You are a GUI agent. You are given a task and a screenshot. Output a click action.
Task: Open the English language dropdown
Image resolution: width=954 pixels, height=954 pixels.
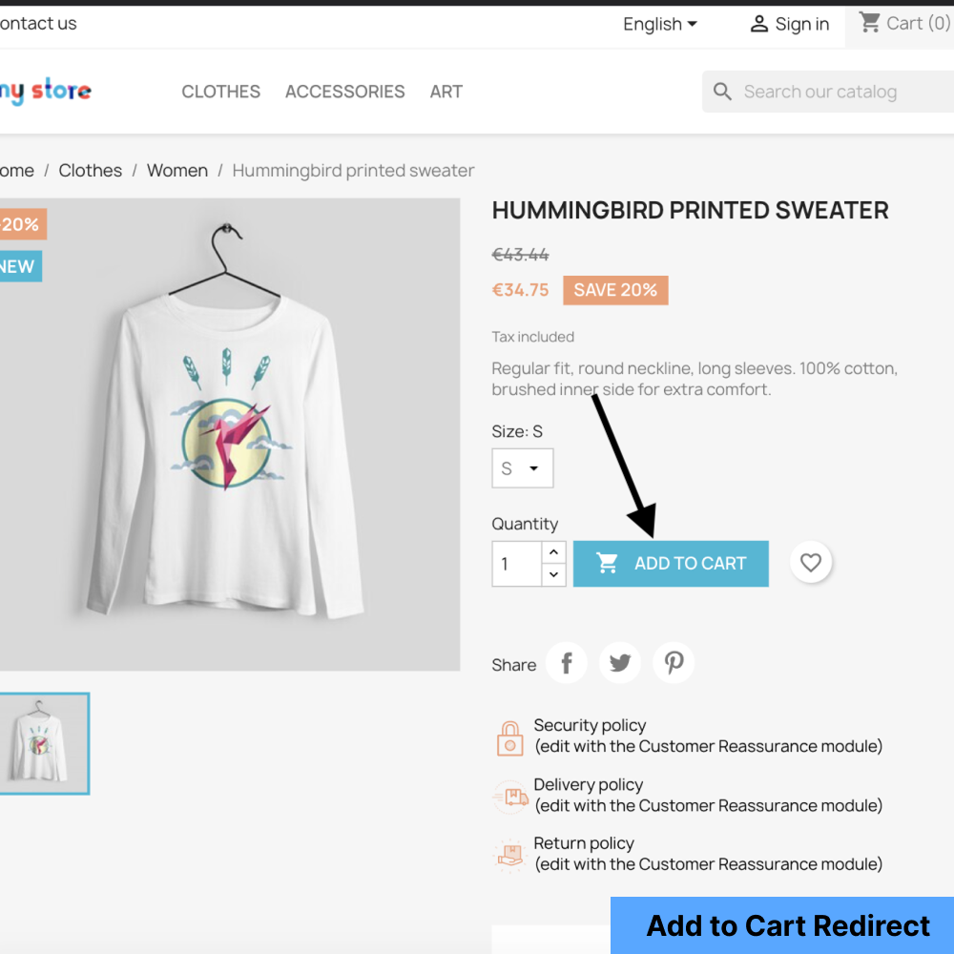[659, 24]
